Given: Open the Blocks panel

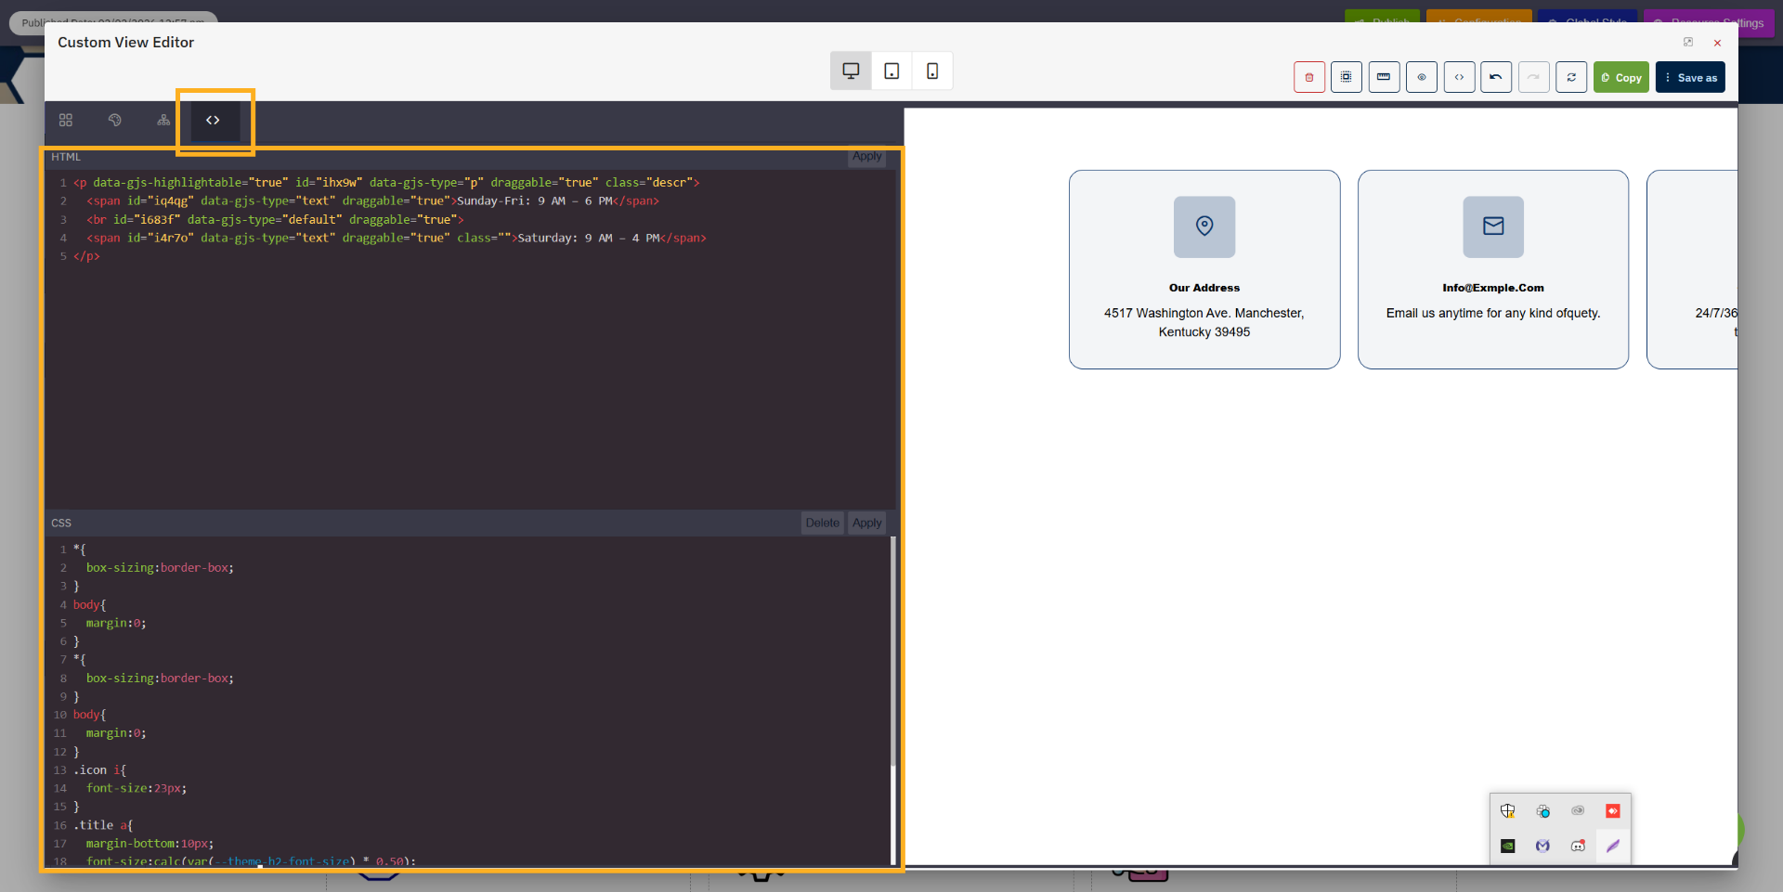Looking at the screenshot, I should (x=65, y=120).
